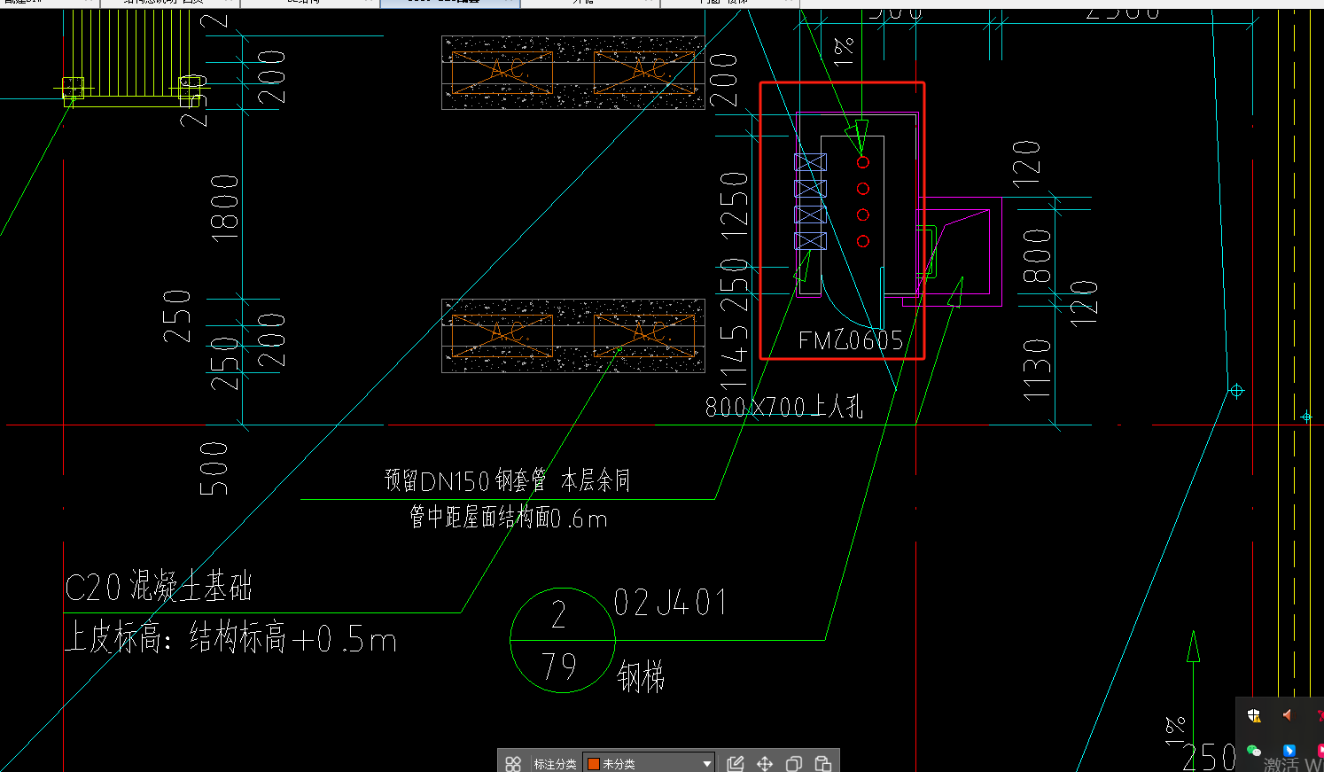This screenshot has width=1324, height=772.
Task: Select the 1250 dimension value
Action: 735,206
